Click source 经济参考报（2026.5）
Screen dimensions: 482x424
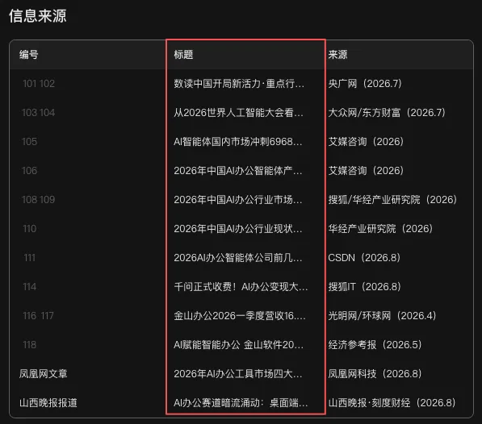pos(375,345)
